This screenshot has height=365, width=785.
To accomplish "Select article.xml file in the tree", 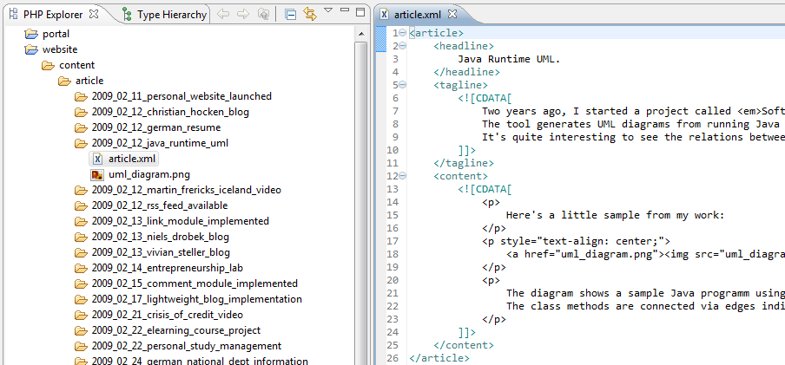I will pyautogui.click(x=132, y=159).
